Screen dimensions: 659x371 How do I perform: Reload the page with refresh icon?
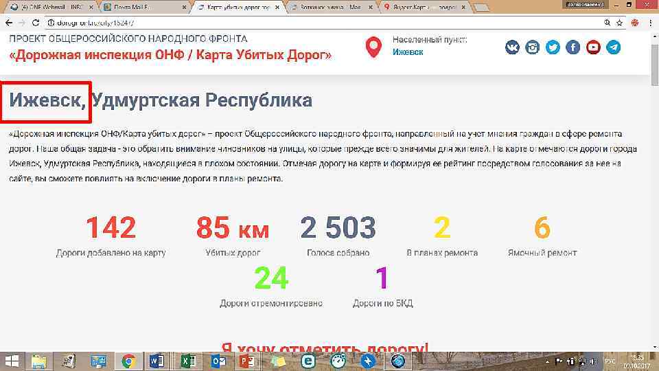(35, 23)
